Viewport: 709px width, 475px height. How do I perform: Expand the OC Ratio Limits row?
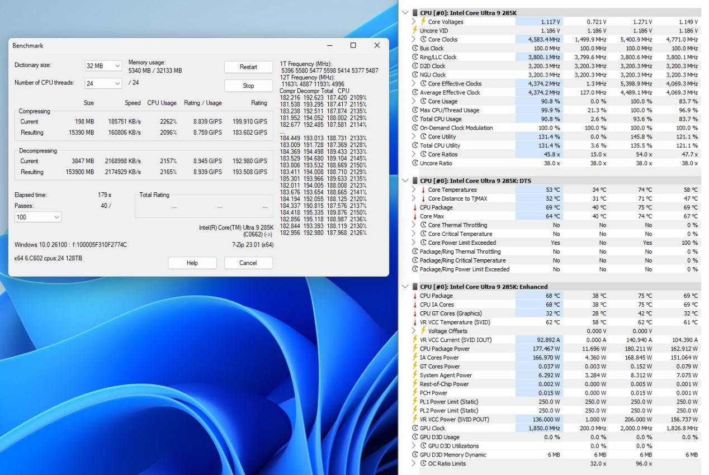pyautogui.click(x=414, y=463)
